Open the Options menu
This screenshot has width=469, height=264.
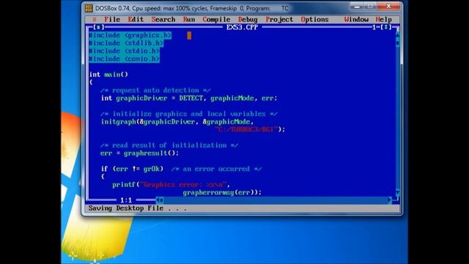click(314, 20)
